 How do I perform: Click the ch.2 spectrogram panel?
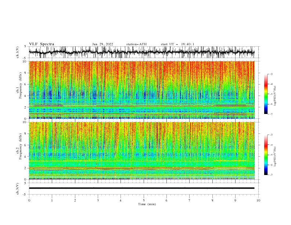coord(141,151)
